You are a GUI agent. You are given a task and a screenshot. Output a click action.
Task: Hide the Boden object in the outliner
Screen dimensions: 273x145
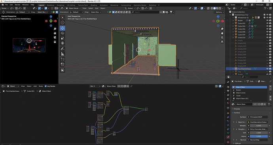267,20
